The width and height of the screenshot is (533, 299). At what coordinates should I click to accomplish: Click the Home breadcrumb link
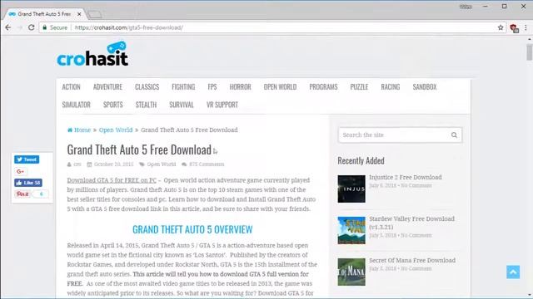coord(82,130)
